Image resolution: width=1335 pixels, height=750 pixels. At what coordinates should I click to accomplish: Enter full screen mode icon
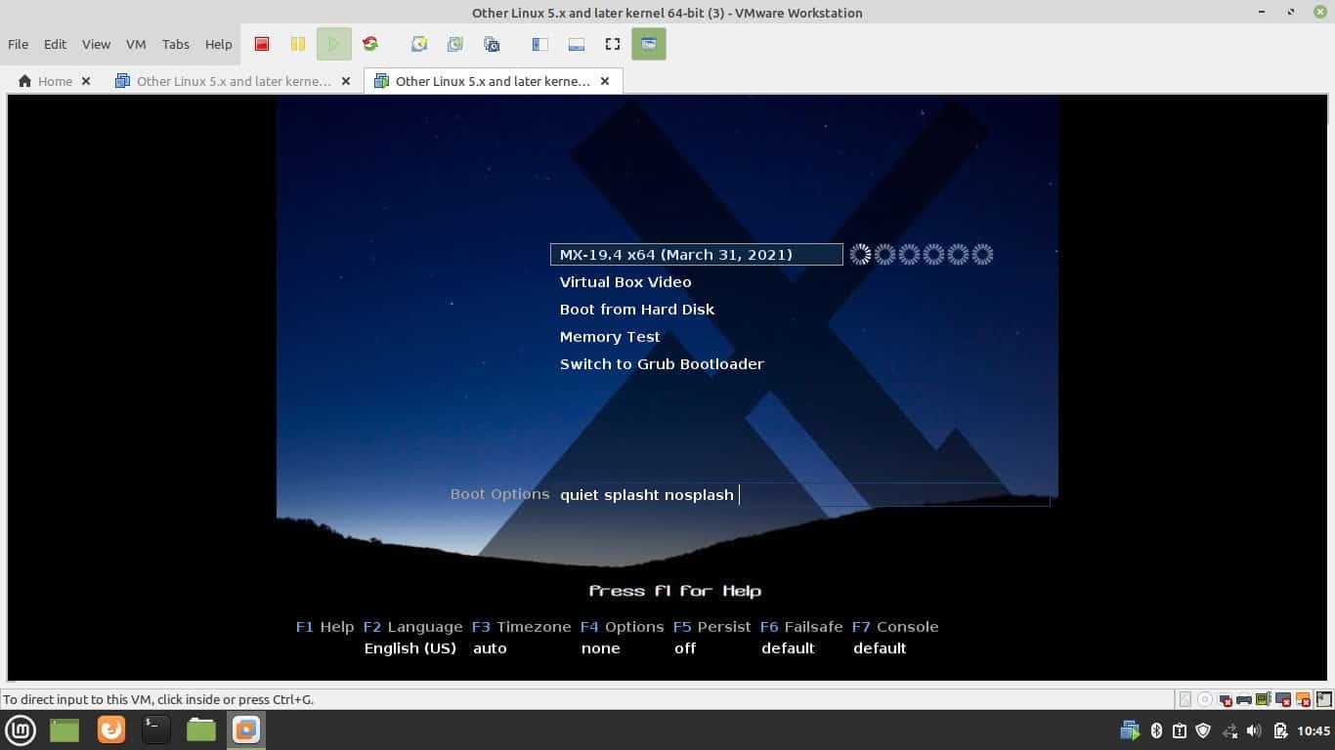(x=613, y=44)
